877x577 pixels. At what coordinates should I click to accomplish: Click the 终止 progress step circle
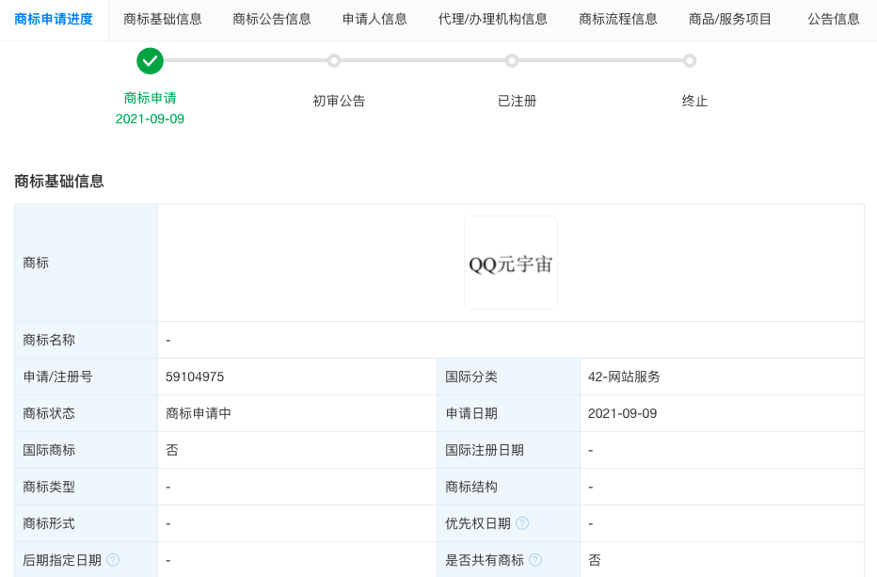(x=690, y=60)
